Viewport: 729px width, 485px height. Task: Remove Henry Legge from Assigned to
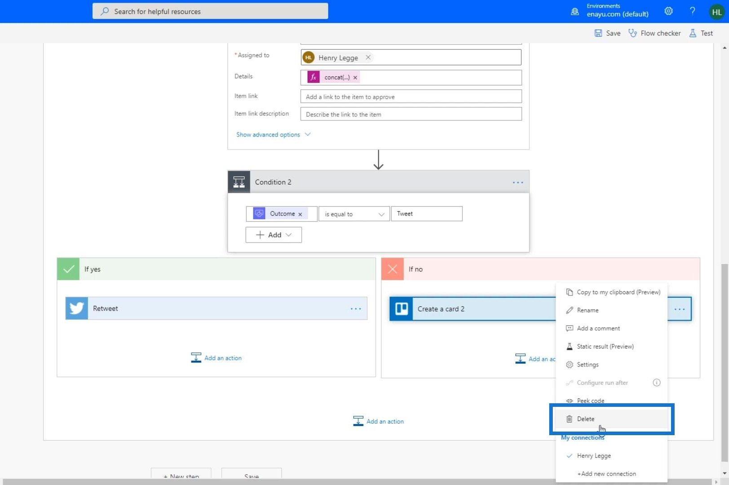368,57
